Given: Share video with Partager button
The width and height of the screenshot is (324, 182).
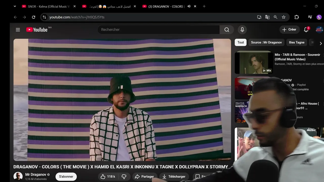Looking at the screenshot, I should point(144,176).
